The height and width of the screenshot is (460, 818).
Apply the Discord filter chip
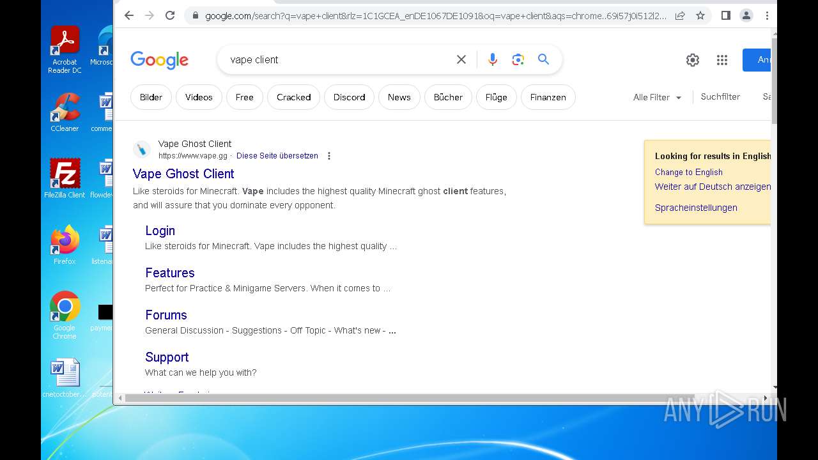click(x=349, y=97)
